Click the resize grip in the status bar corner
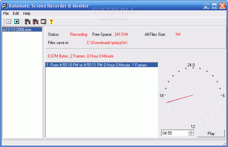Screen dimensions: 228x147 225,144
